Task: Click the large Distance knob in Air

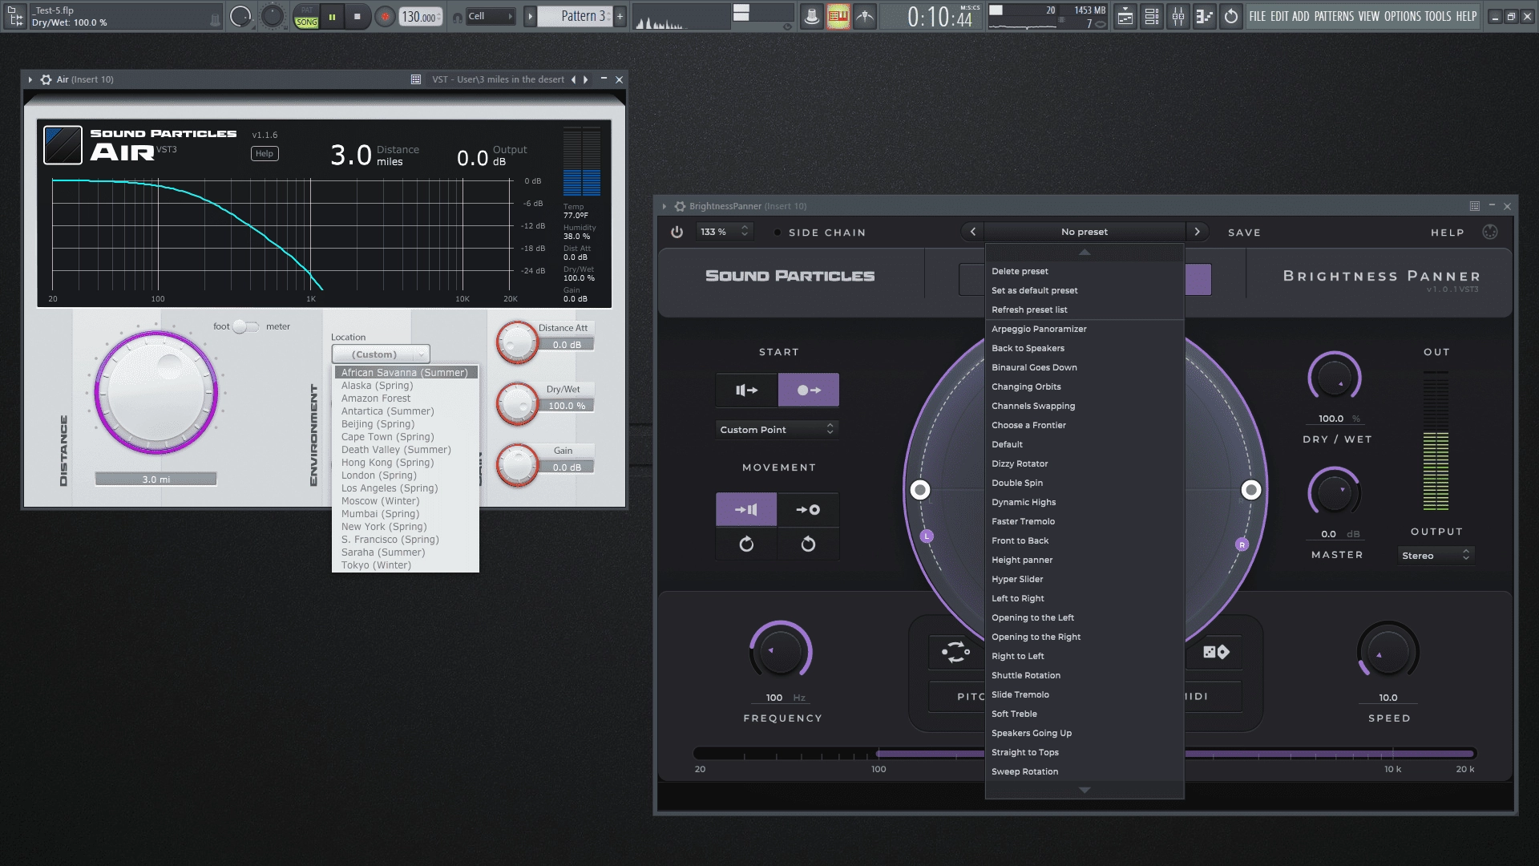Action: click(156, 392)
